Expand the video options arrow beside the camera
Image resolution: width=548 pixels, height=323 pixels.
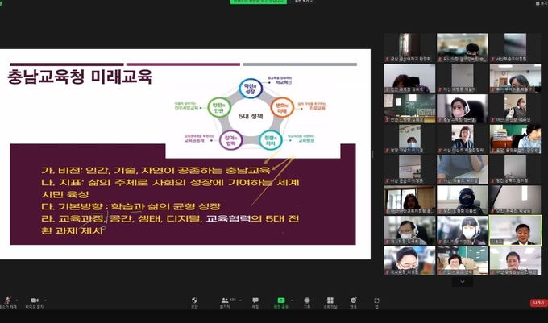[45, 300]
